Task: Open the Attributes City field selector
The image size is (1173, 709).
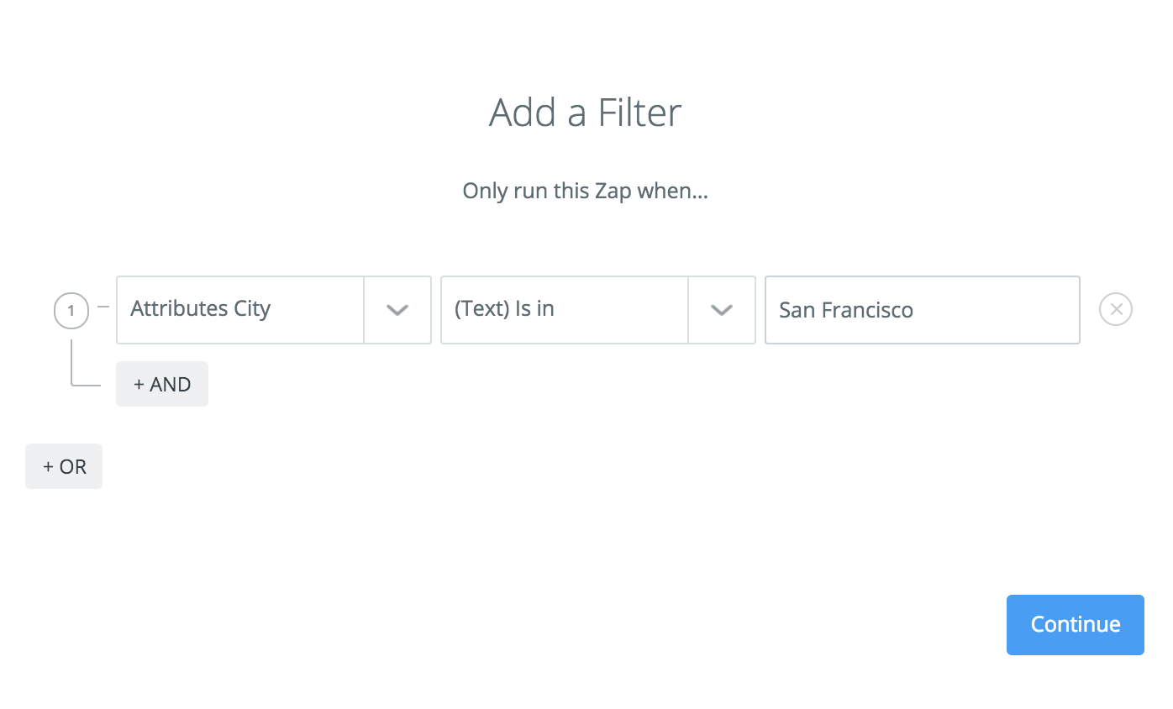Action: coord(274,310)
